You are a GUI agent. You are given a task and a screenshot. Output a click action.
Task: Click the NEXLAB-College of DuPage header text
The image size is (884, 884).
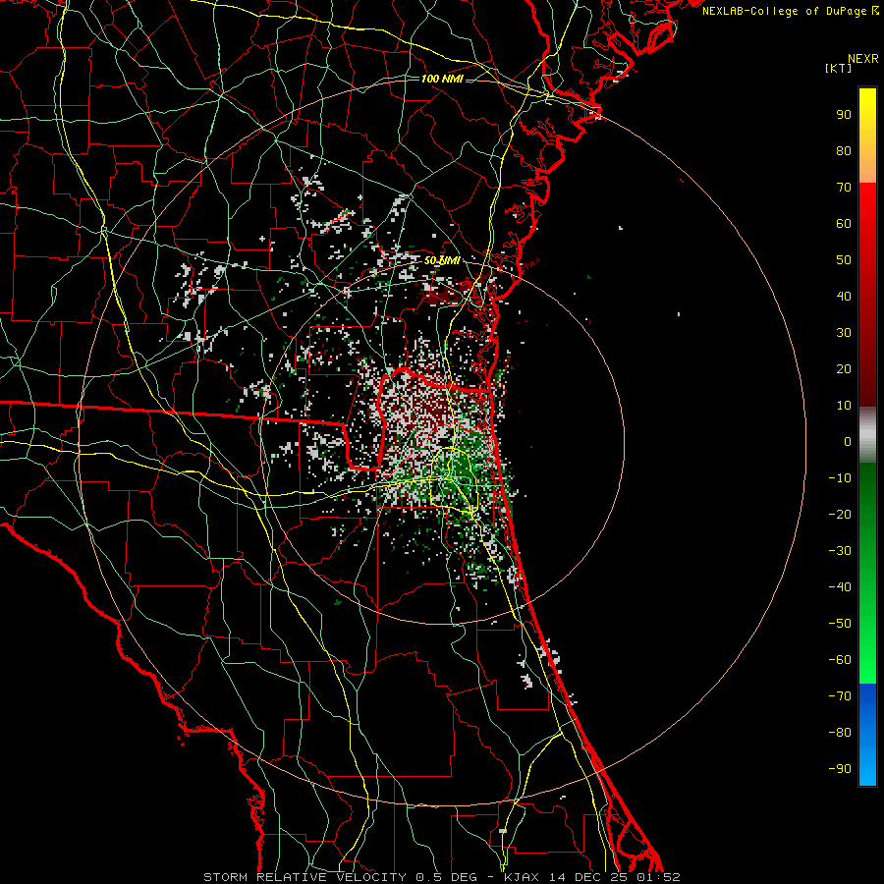pos(790,11)
